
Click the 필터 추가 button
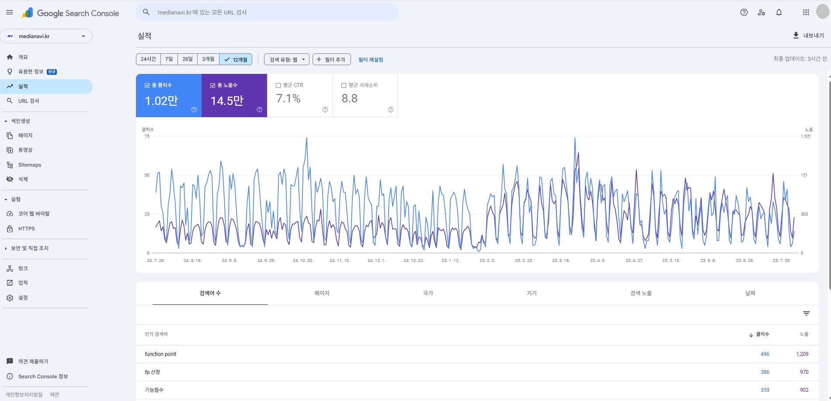tap(331, 59)
